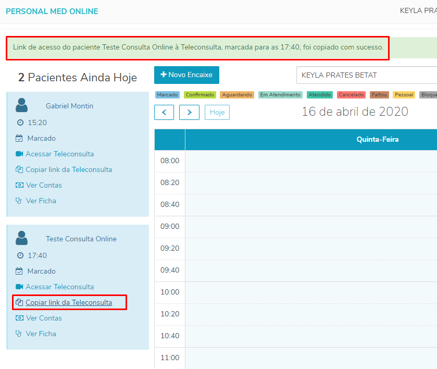Go to next day with right arrow
The image size is (437, 369).
[189, 113]
